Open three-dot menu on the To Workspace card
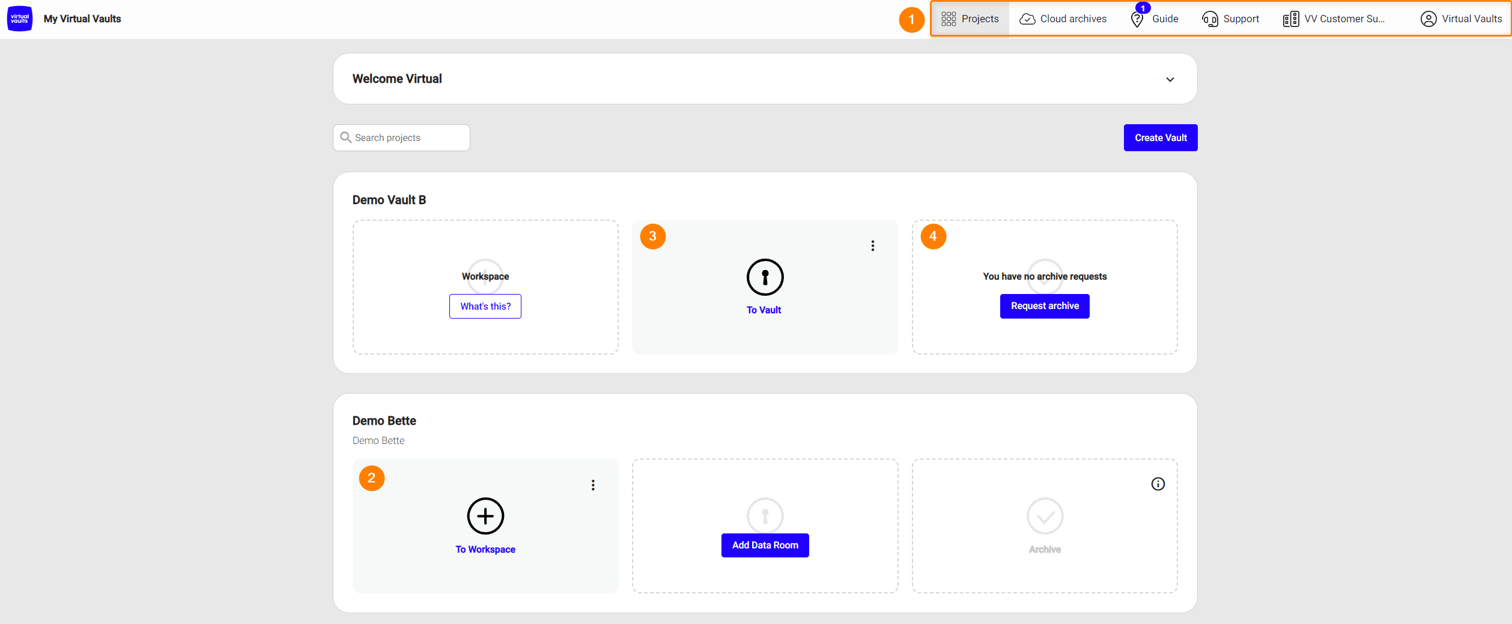The width and height of the screenshot is (1512, 624). (x=592, y=485)
